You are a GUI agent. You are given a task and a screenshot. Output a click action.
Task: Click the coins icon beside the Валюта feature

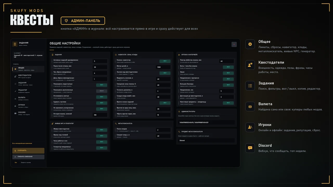(250, 106)
